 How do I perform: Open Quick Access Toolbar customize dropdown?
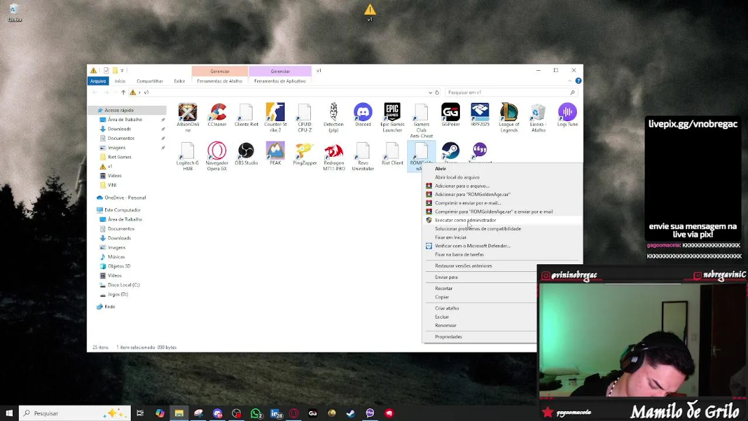(x=122, y=71)
